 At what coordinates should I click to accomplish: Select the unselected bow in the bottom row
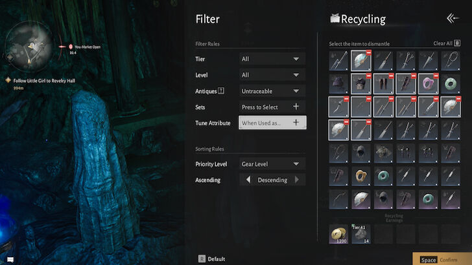(338, 199)
